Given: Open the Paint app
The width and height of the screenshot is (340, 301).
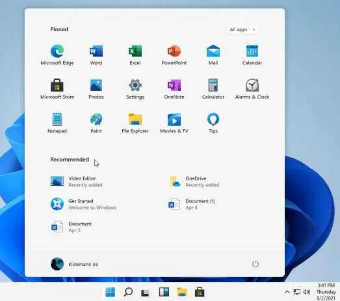Looking at the screenshot, I should pos(96,123).
